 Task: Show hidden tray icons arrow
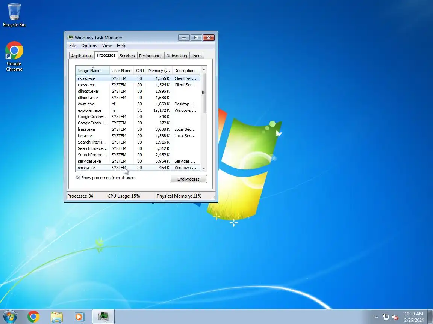[x=376, y=317]
